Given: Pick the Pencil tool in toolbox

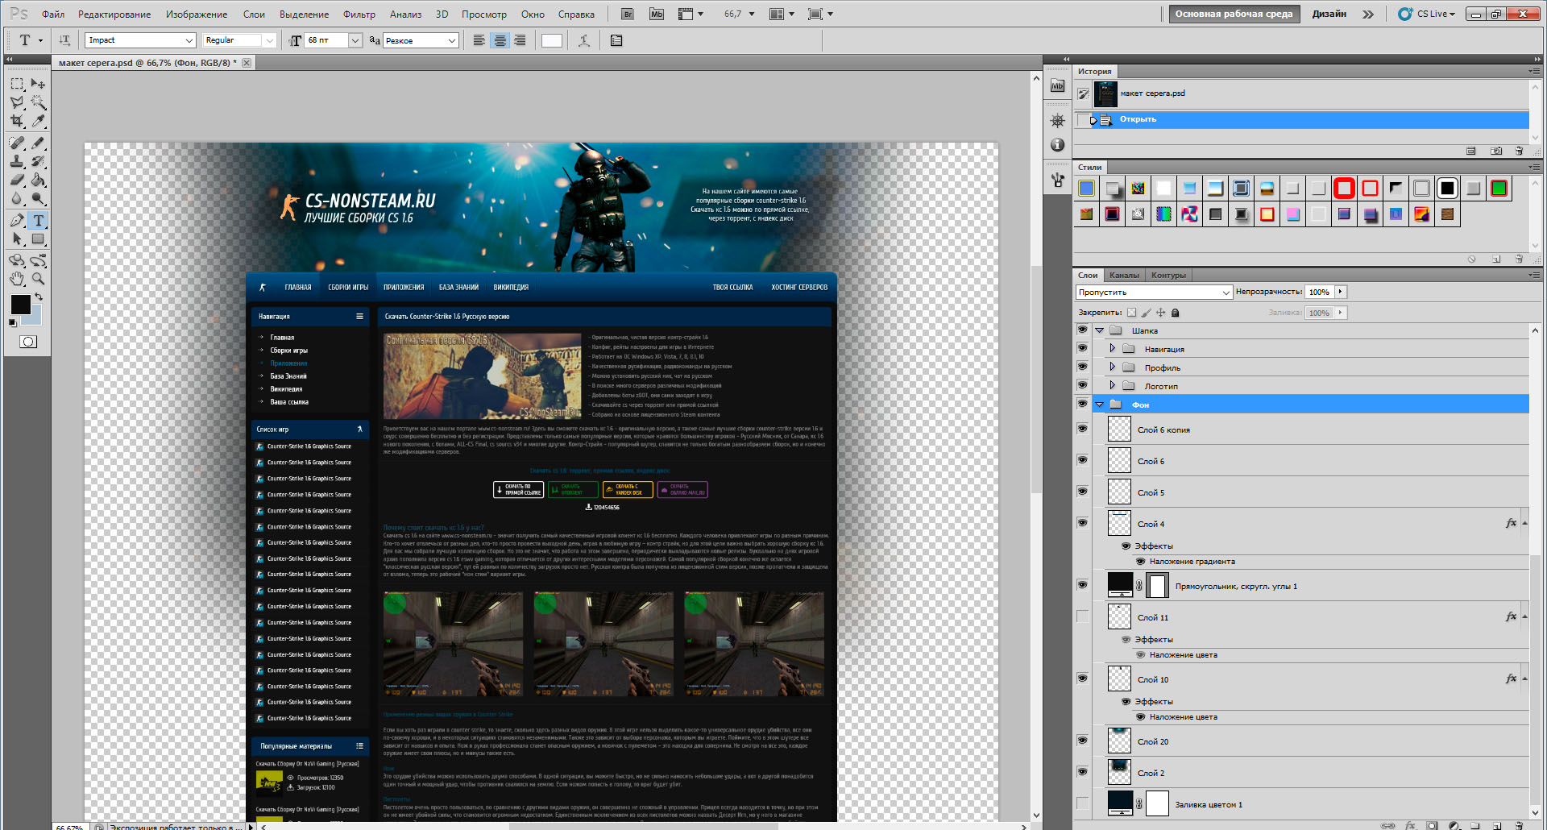Looking at the screenshot, I should (x=38, y=143).
